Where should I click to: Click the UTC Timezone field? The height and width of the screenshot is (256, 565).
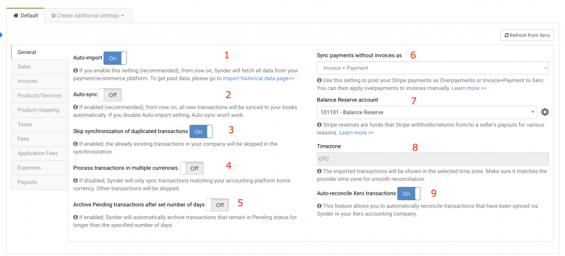click(433, 158)
